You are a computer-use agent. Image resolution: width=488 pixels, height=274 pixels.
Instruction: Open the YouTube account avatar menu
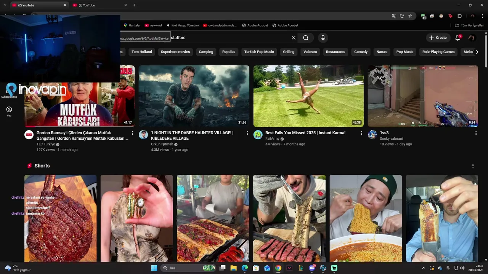[472, 38]
